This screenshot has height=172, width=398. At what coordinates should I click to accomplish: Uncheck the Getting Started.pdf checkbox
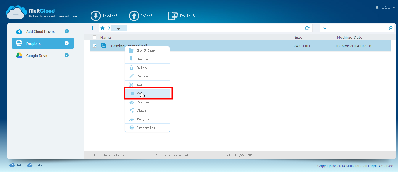94,46
